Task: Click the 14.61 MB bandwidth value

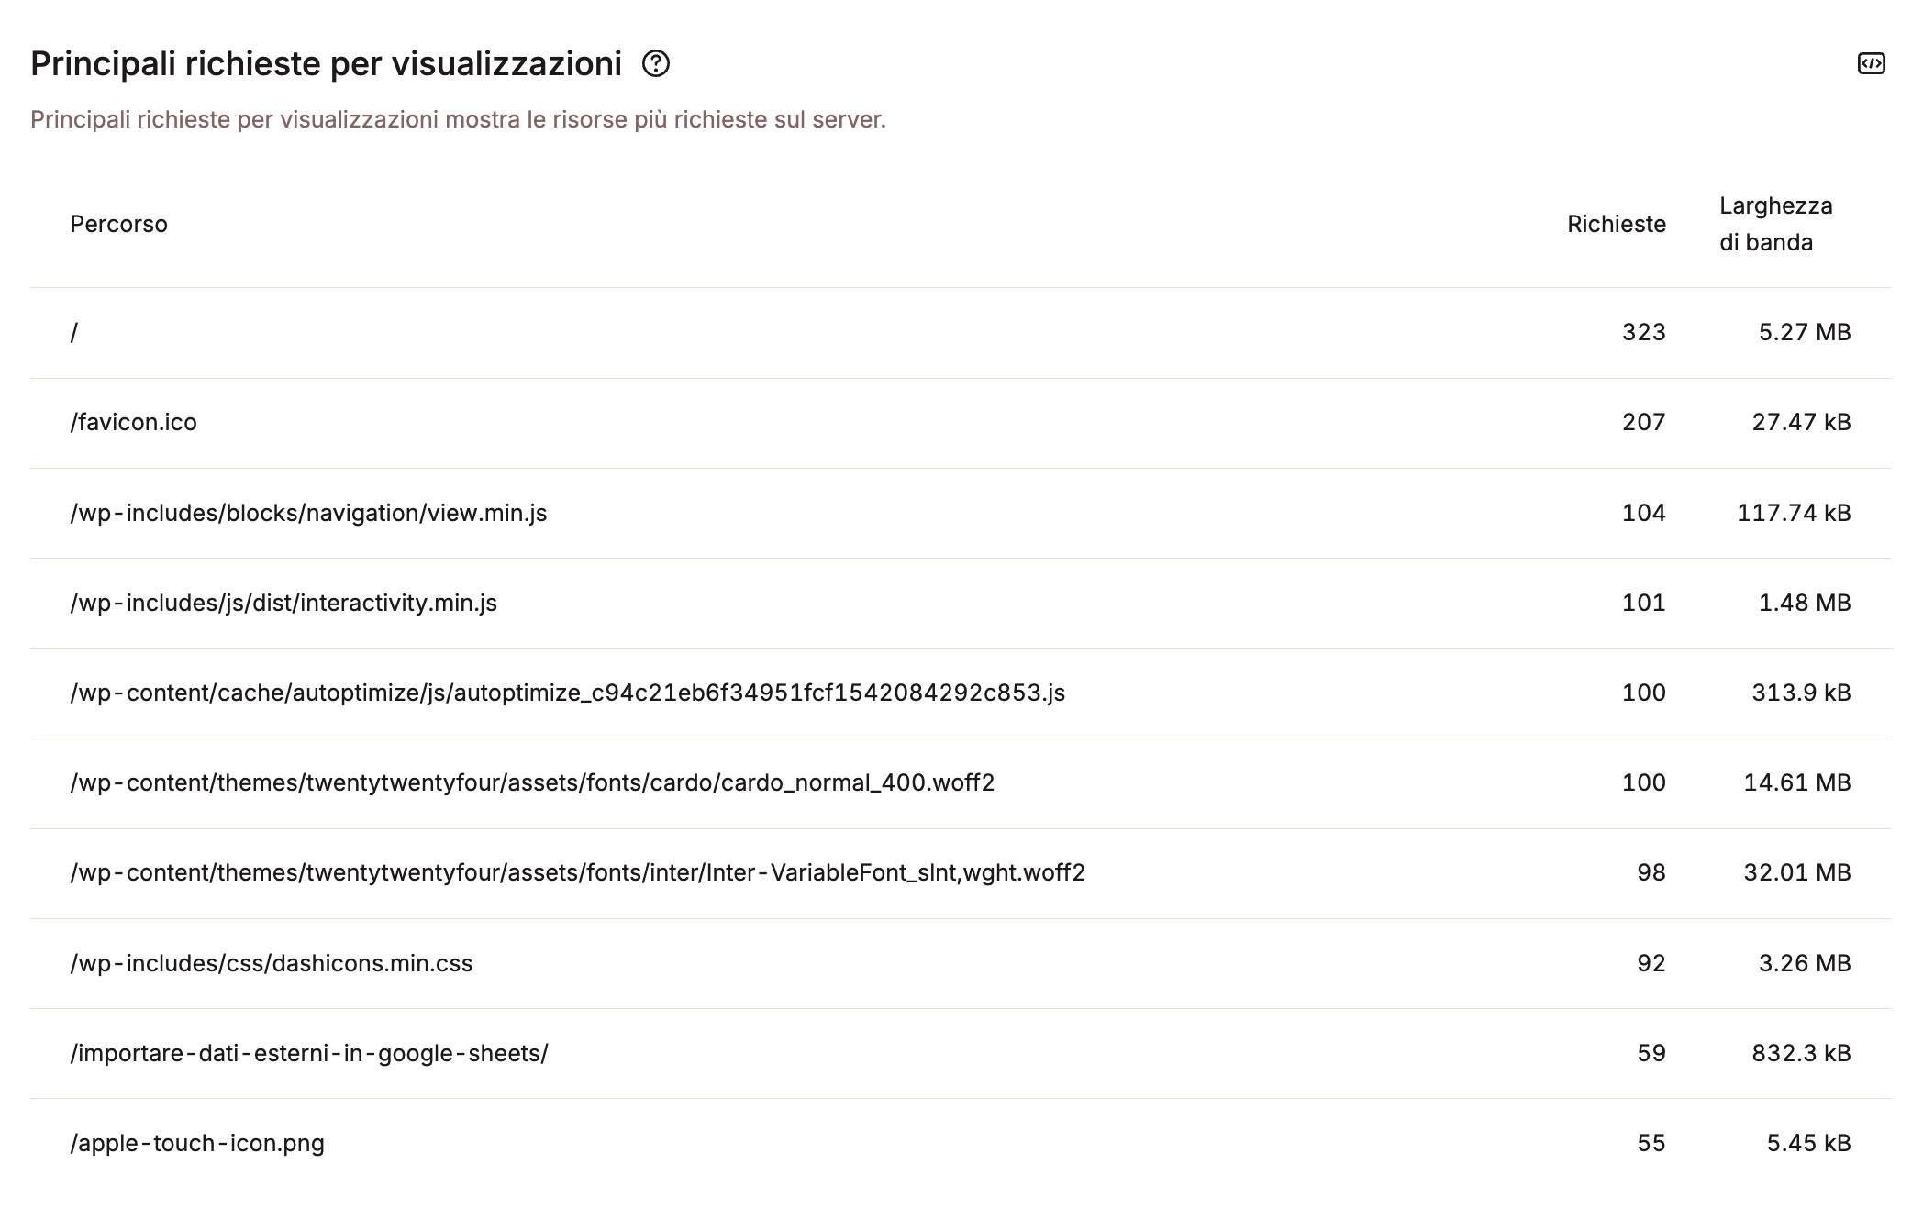Action: [x=1796, y=782]
